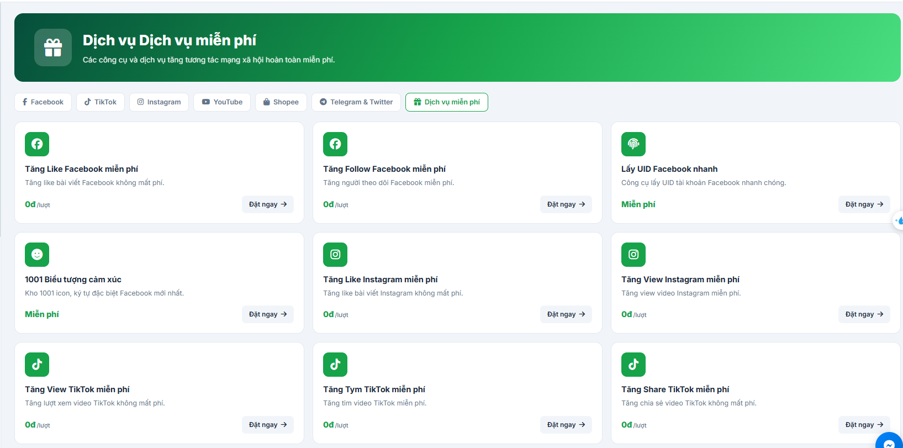
Task: Click description Tăng tim video TikTok miễn phí
Action: click(x=375, y=403)
